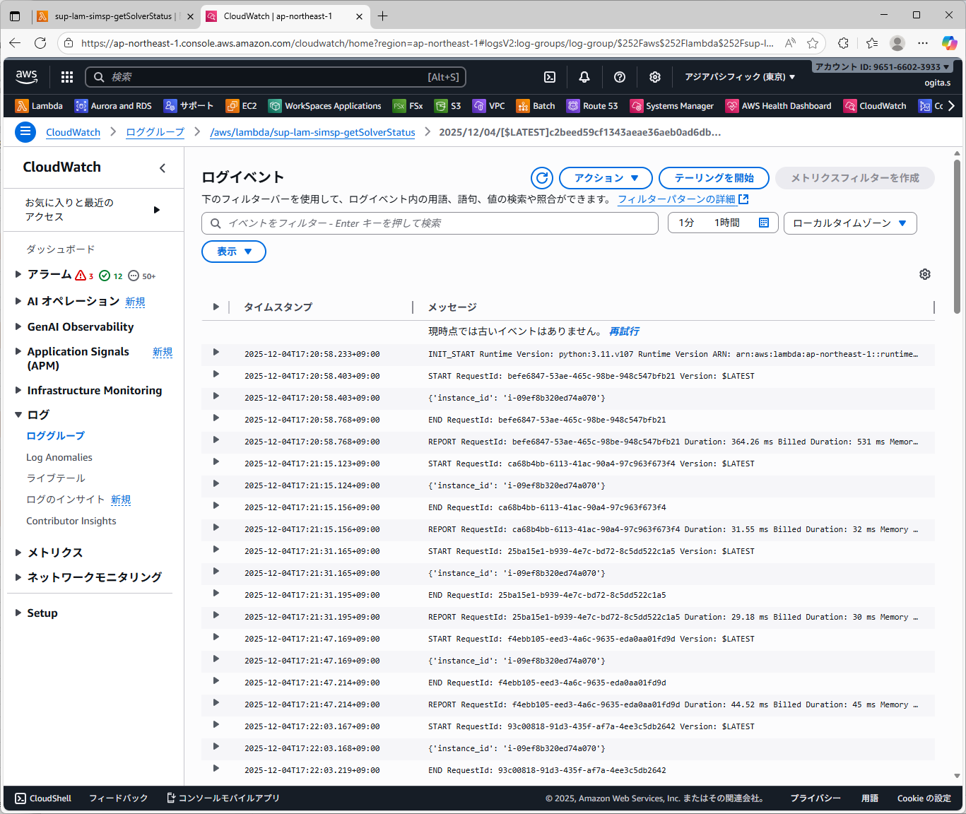The image size is (966, 814).
Task: Click the 再試行 retry link
Action: (624, 331)
